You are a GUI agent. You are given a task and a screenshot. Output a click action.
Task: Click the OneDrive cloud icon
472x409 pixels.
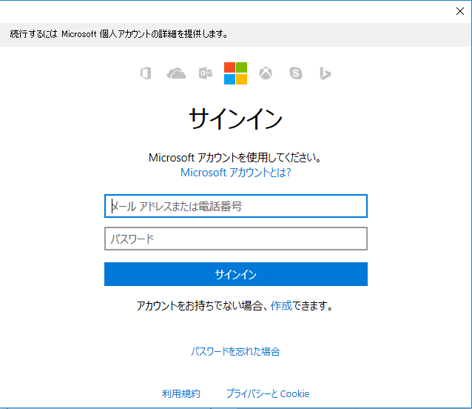(x=176, y=73)
